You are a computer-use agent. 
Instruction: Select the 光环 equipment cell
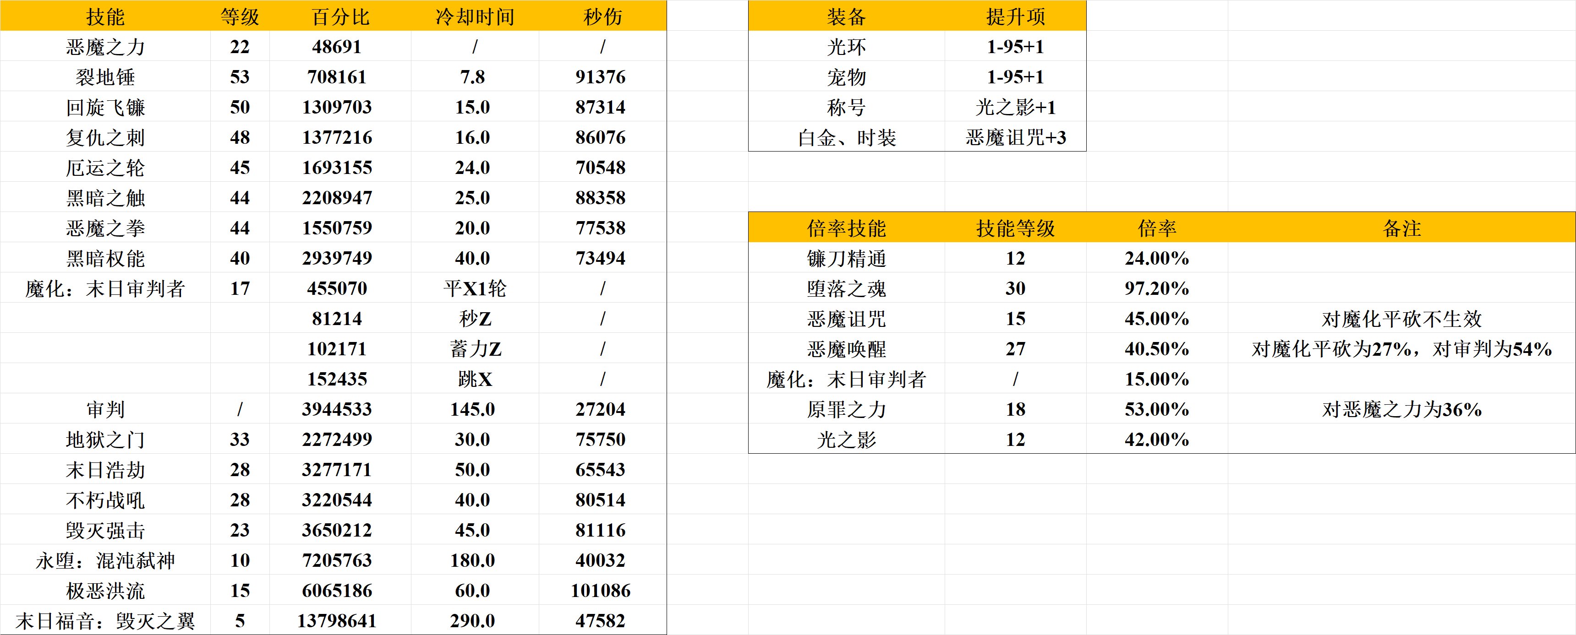(x=847, y=46)
